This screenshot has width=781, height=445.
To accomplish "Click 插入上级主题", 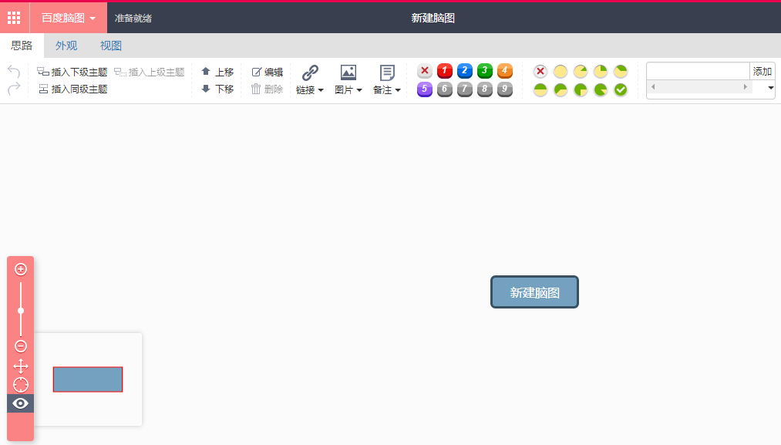I will (150, 72).
